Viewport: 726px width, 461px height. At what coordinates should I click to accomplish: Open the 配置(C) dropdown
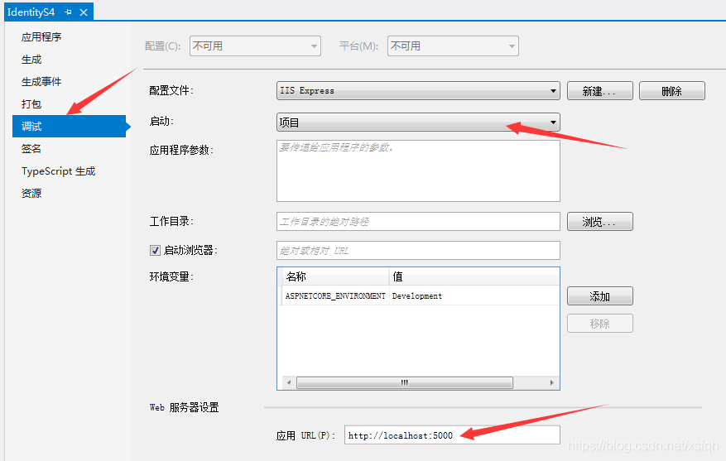click(255, 46)
